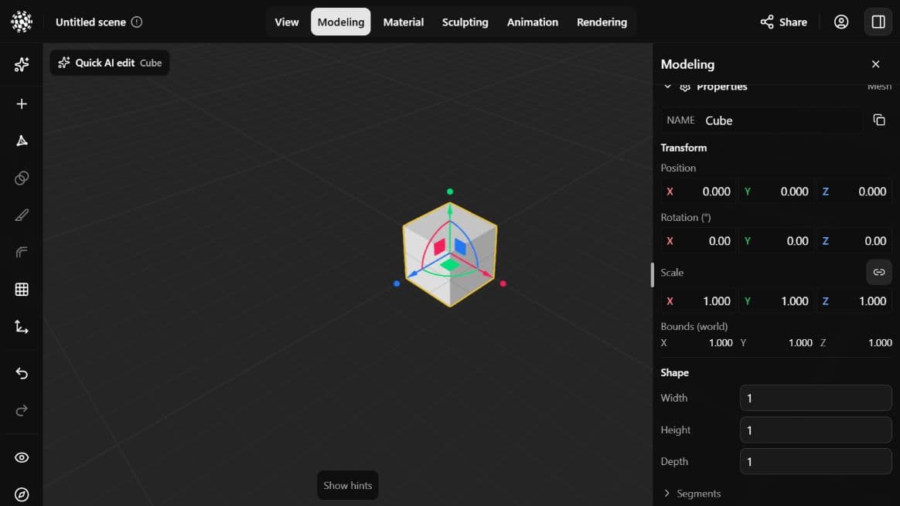Image resolution: width=900 pixels, height=506 pixels.
Task: Go to the Rendering tab
Action: click(x=602, y=22)
